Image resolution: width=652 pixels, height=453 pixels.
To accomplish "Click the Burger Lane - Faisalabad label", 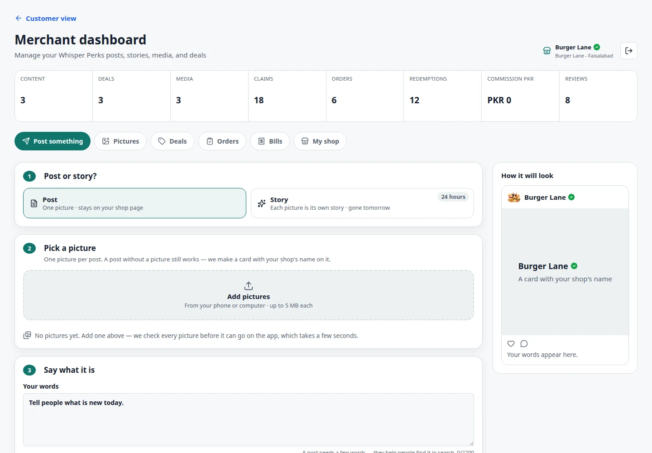I will click(584, 56).
